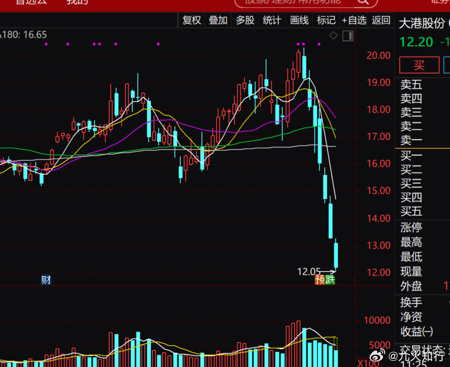The height and width of the screenshot is (367, 450).
Task: Click the 外盘 label
Action: pyautogui.click(x=411, y=286)
